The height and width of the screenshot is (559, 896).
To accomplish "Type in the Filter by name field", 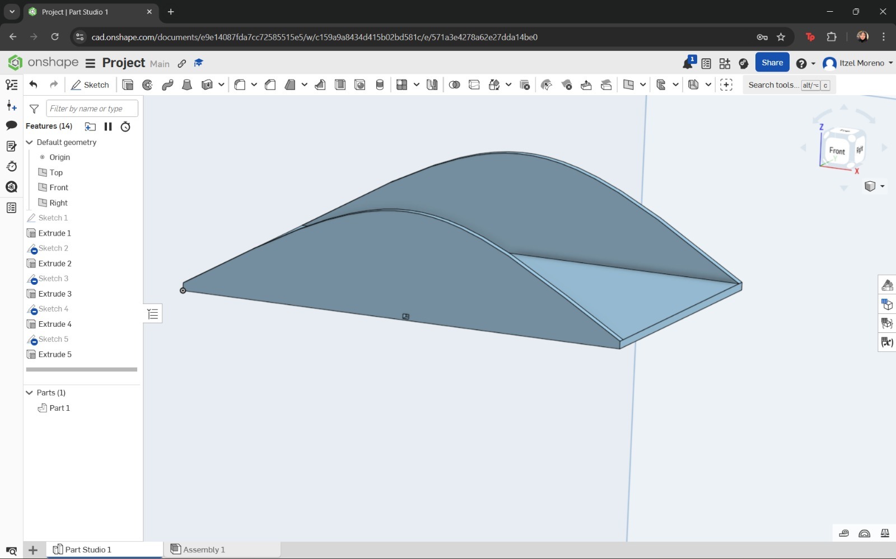I will pyautogui.click(x=91, y=108).
